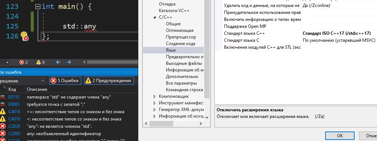Collapse the C/C++ tree node
This screenshot has width=377, height=141.
point(154,17)
